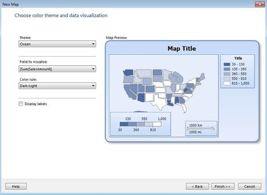Click the 30 - 130 legend color swatch
Image resolution: width=267 pixels, height=195 pixels.
(227, 65)
